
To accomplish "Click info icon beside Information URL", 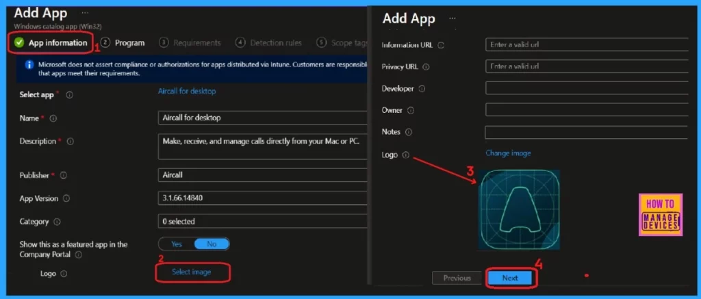I will click(441, 45).
